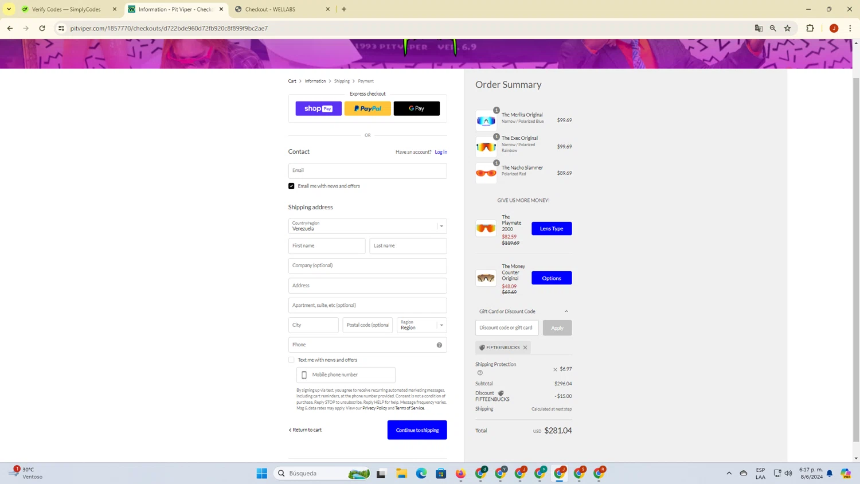
Task: Click the Last name field
Action: 408,245
